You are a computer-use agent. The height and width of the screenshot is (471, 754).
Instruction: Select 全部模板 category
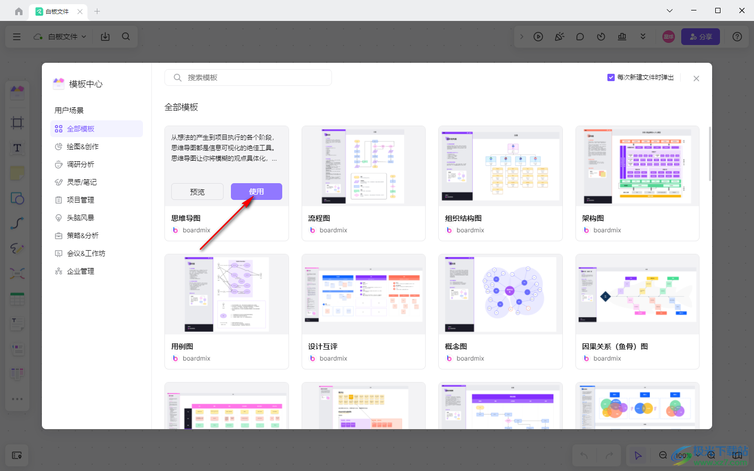pos(96,129)
